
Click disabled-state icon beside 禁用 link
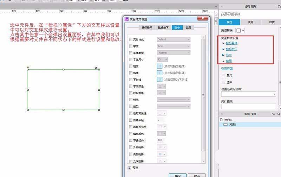point(223,61)
